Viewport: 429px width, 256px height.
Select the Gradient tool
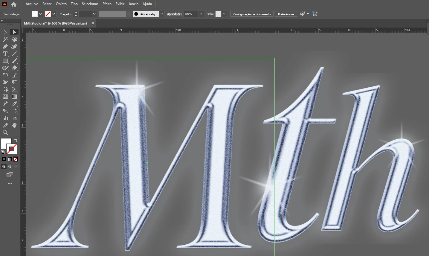[x=14, y=97]
